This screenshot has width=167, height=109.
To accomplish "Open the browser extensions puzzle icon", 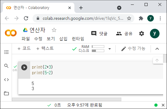I will pyautogui.click(x=141, y=18).
